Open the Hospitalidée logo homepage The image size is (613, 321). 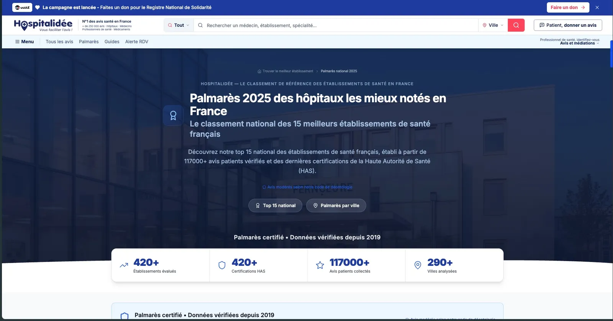tap(43, 25)
